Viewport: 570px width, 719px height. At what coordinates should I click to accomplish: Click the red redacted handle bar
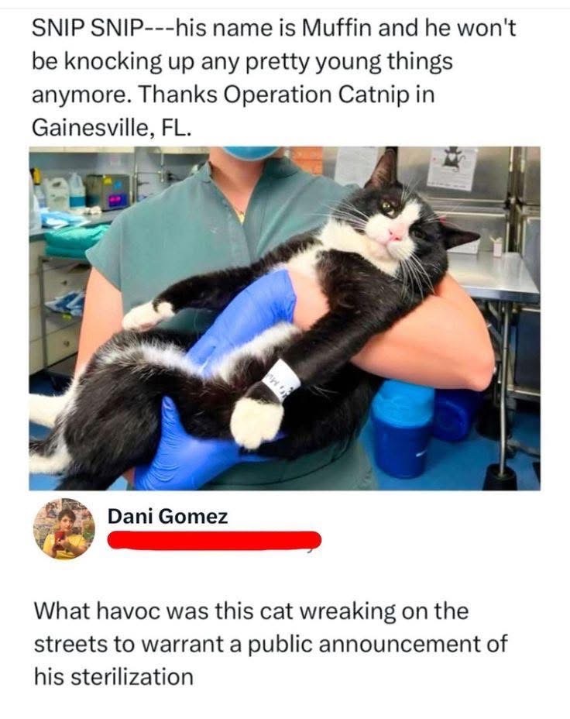(x=215, y=541)
